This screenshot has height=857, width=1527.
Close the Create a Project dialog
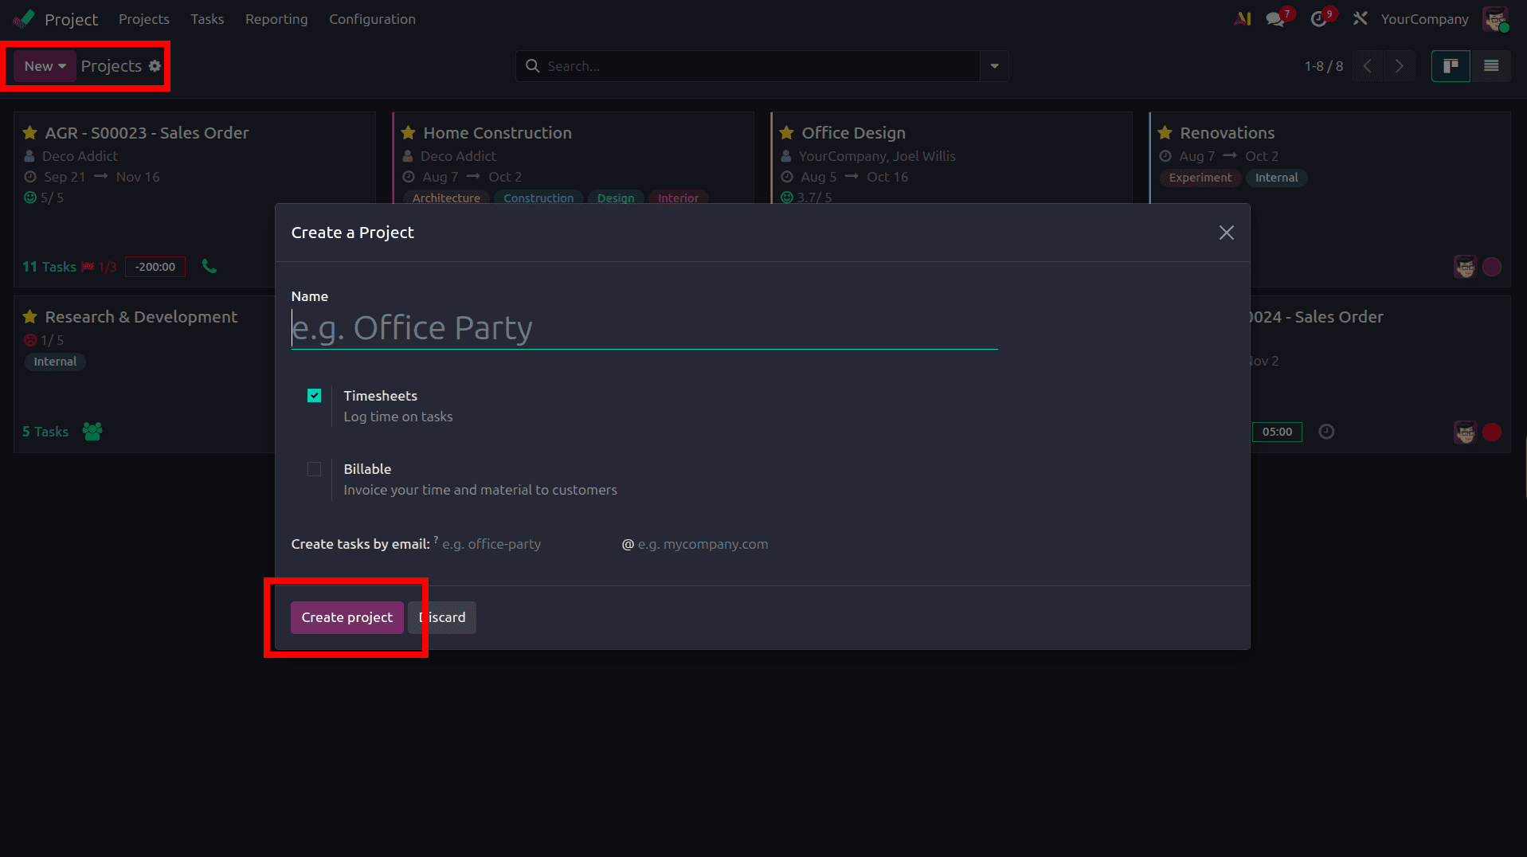point(1226,233)
